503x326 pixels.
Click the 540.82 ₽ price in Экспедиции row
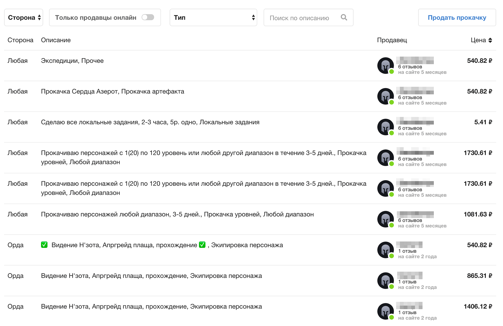tap(480, 61)
